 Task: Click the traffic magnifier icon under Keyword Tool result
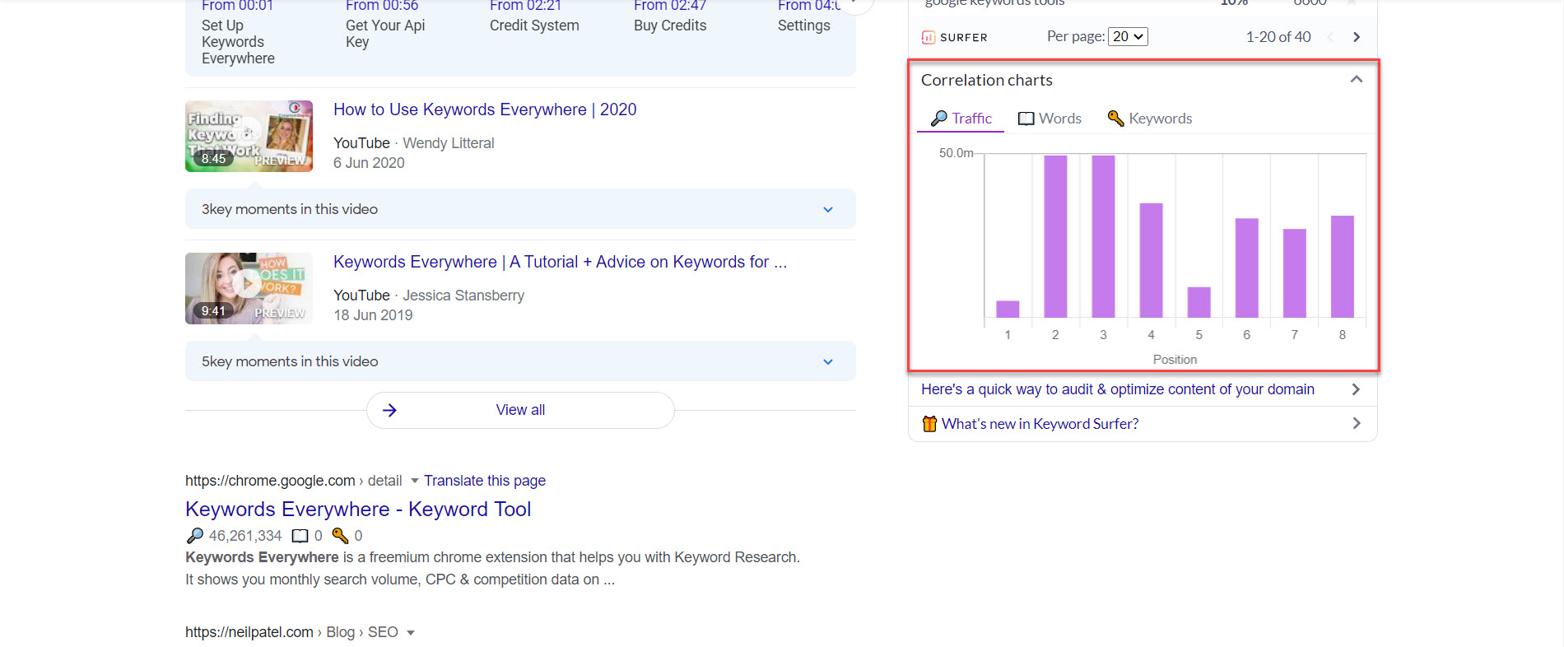point(195,536)
